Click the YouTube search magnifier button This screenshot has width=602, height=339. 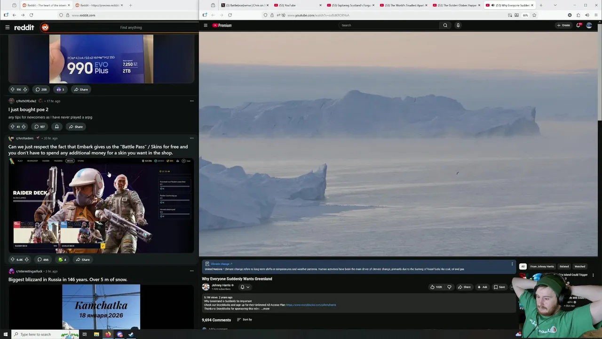click(x=445, y=25)
